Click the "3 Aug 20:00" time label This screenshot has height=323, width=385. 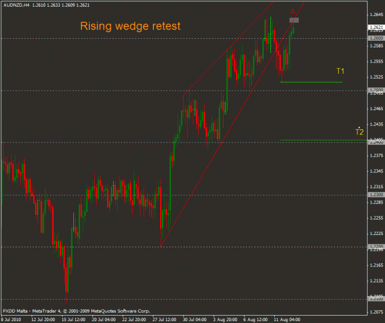[225, 319]
